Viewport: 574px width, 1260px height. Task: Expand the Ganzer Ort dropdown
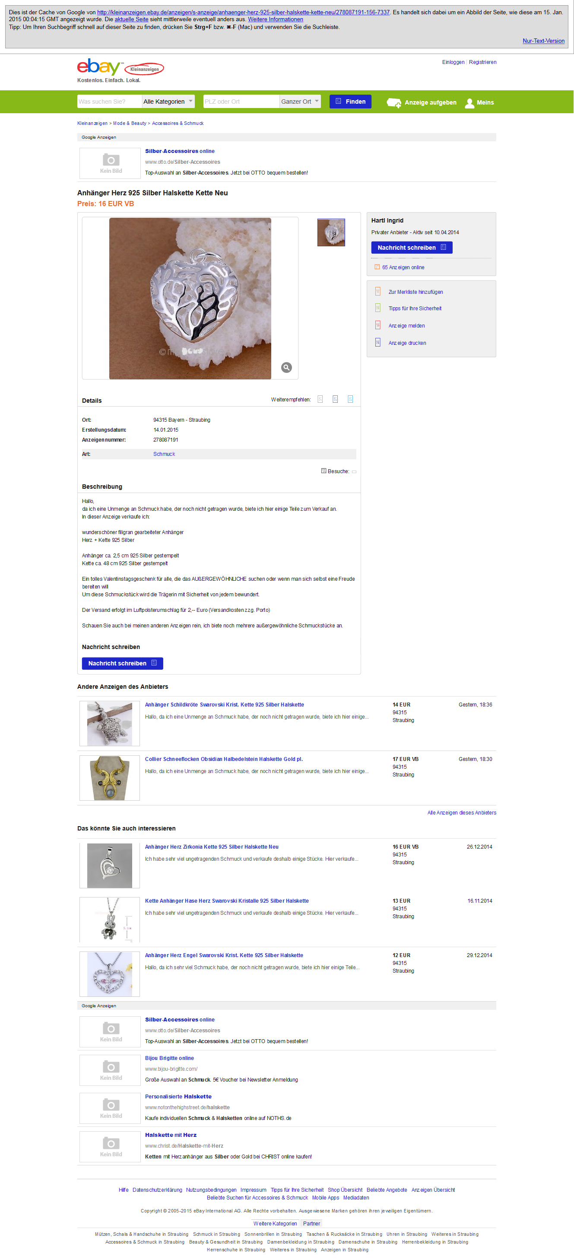(300, 101)
